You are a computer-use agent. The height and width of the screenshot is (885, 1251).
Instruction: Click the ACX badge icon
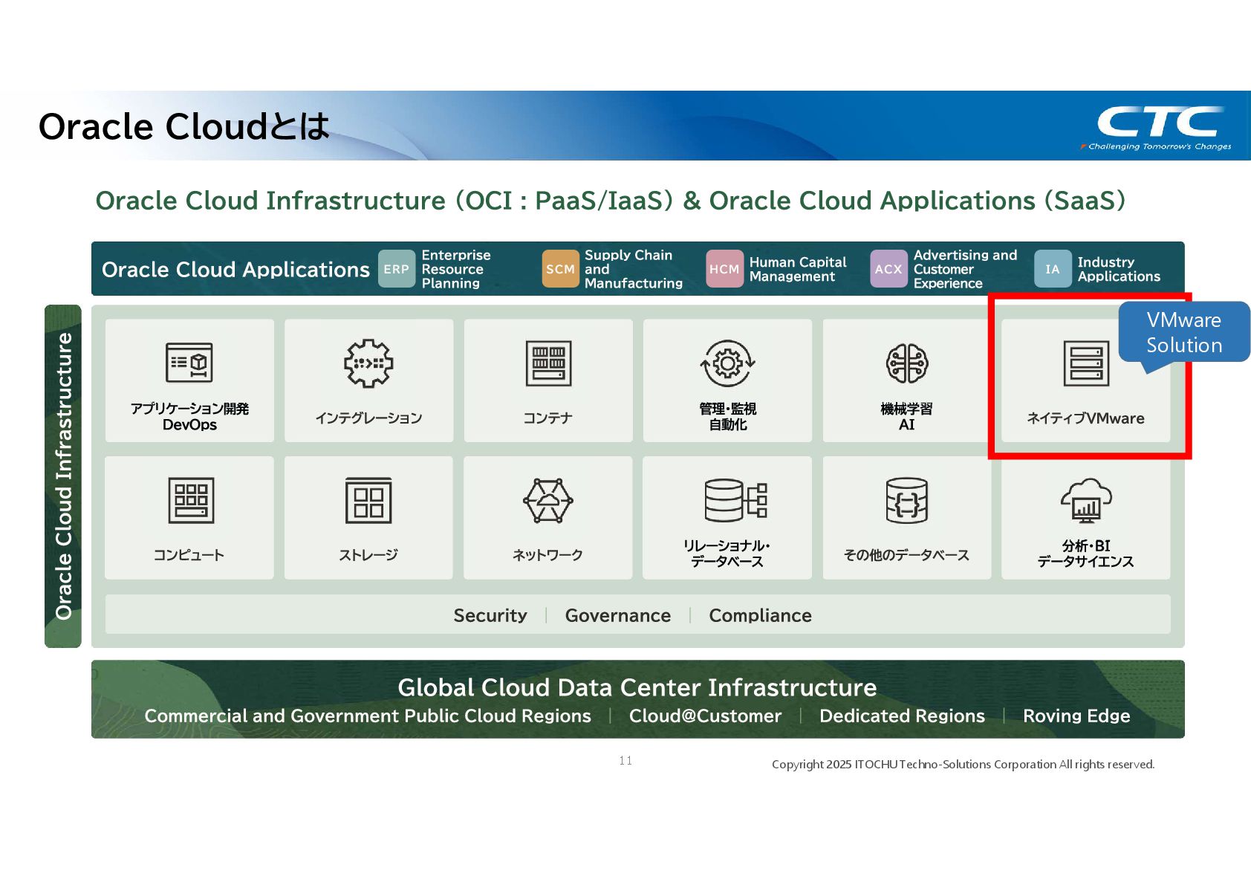[x=888, y=269]
